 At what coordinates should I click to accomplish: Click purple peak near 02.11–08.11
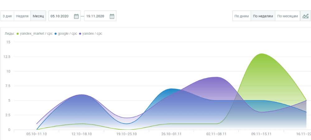pyautogui.click(x=216, y=77)
